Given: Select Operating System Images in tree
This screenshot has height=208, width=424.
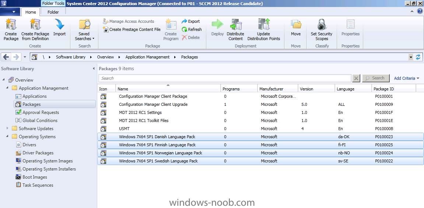Looking at the screenshot, I should (x=48, y=161).
